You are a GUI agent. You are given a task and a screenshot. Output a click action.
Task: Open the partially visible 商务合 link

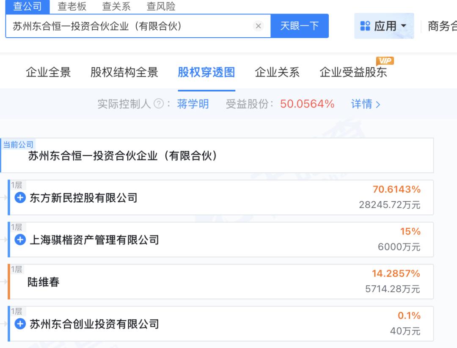click(x=442, y=26)
